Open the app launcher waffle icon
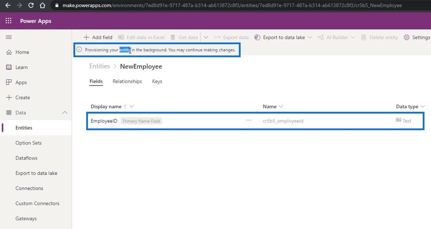The image size is (431, 229). coord(9,21)
